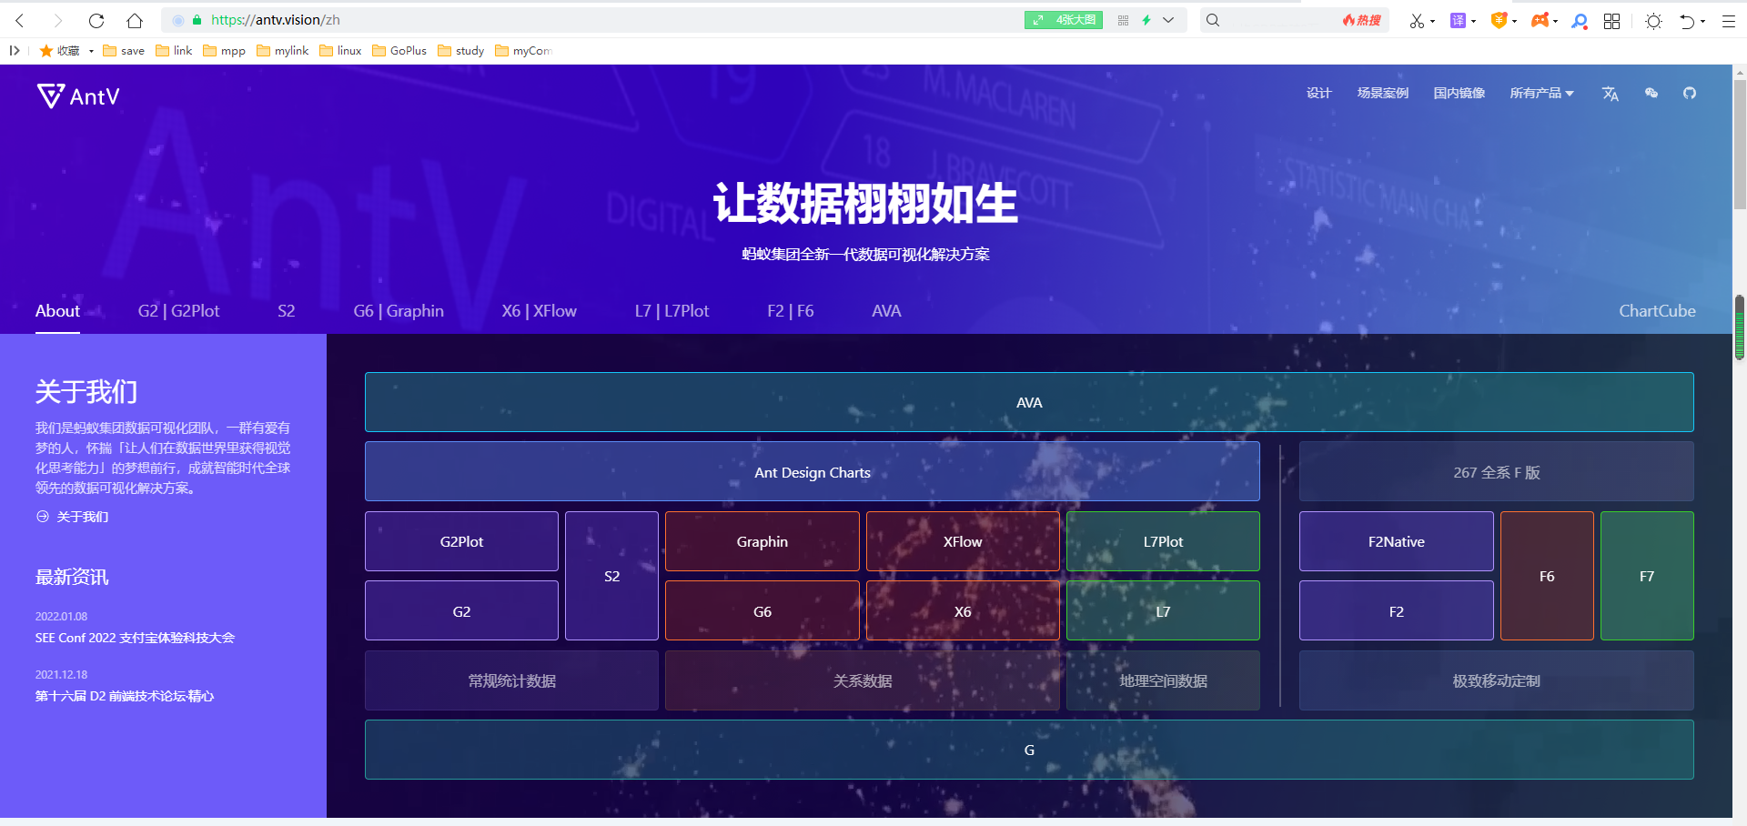Open the SEE Conf 2022 news item
Screen dimensions: 1747x826
[x=135, y=638]
